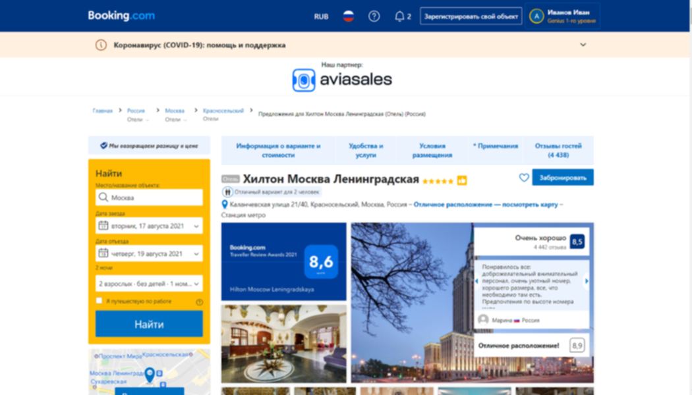Open the large hotel exterior photo

pos(412,302)
